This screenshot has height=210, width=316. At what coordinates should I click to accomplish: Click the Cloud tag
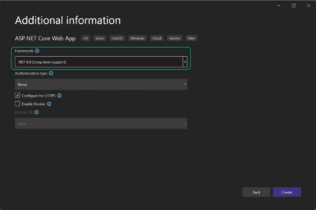click(x=157, y=38)
